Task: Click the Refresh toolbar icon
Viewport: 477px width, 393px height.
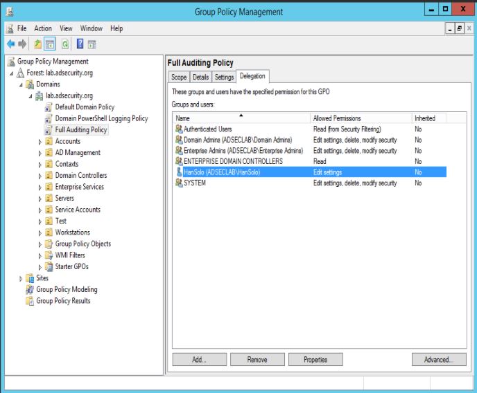Action: 65,44
